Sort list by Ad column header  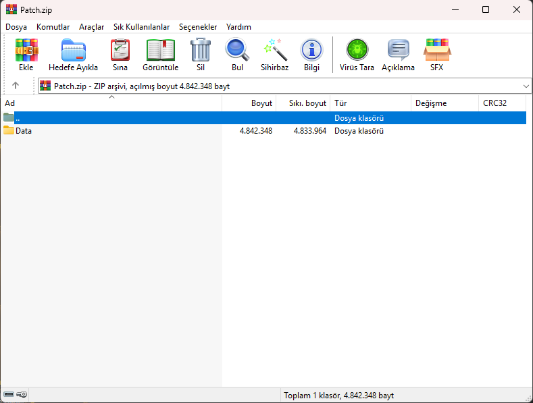tap(111, 103)
